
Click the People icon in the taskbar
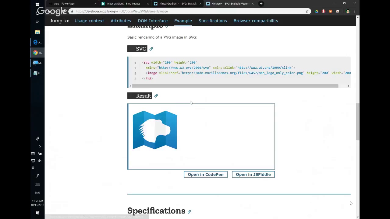[x=37, y=139]
